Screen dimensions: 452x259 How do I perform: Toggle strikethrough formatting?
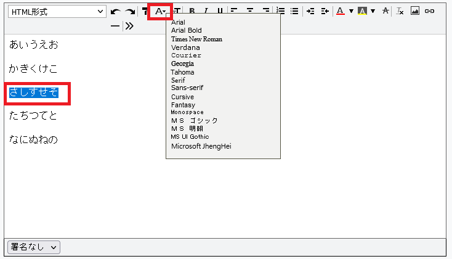[x=385, y=11]
